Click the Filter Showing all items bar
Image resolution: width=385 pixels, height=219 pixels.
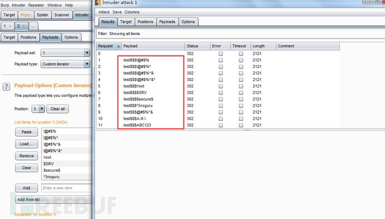click(240, 33)
